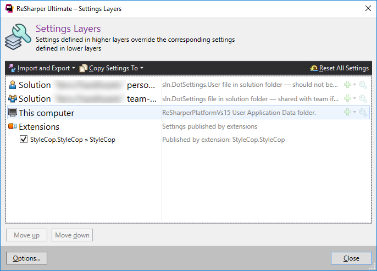The width and height of the screenshot is (377, 271).
Task: Click the Copy Settings To pages icon
Action: click(83, 68)
